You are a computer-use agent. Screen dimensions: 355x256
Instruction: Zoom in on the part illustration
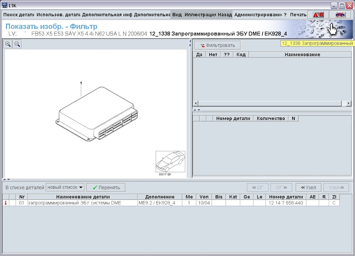tap(8, 44)
